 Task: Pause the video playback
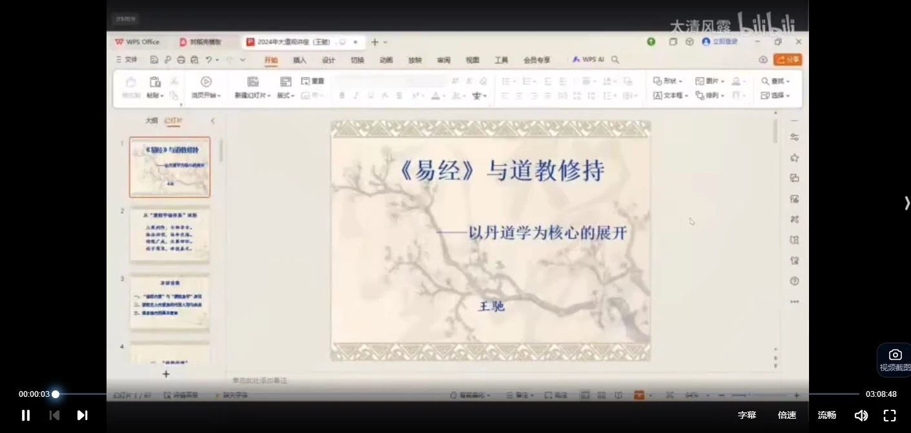(x=26, y=415)
